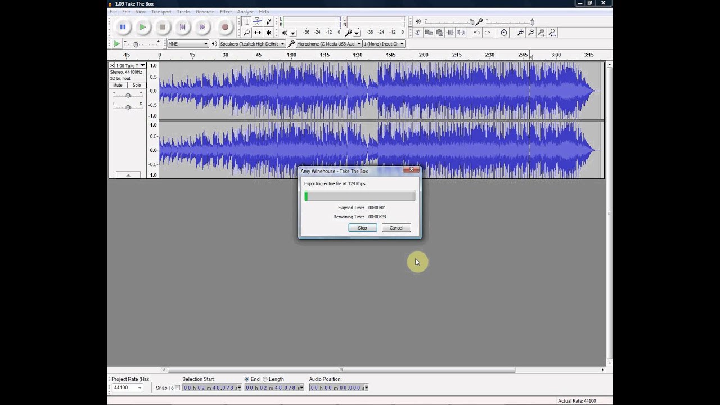The image size is (720, 405).
Task: Skip to End with the forward button
Action: (x=203, y=26)
